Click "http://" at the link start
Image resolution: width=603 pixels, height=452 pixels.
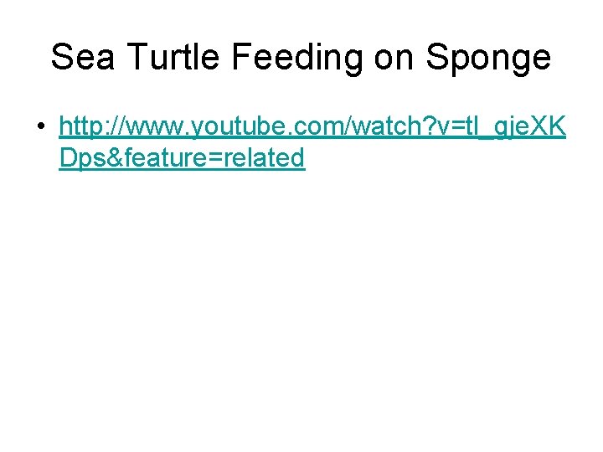point(92,126)
